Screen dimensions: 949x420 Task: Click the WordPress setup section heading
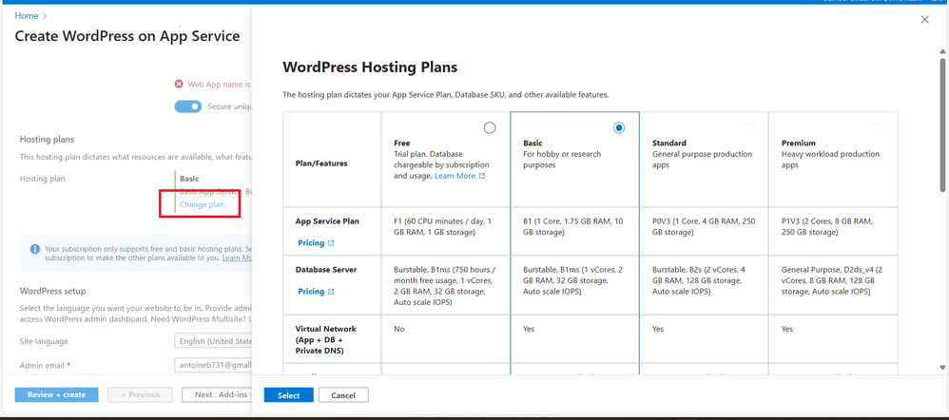click(52, 291)
